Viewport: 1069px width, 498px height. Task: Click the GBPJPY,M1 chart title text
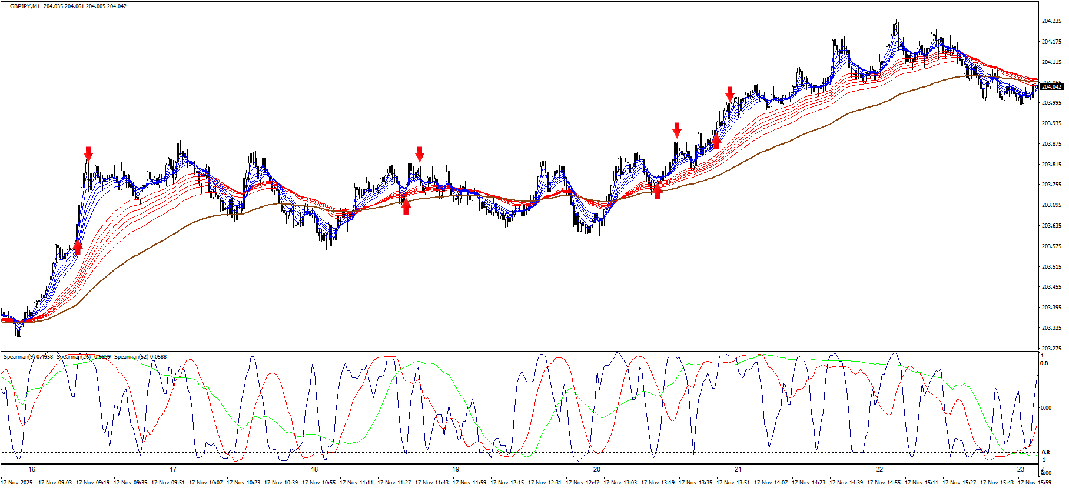click(x=25, y=6)
